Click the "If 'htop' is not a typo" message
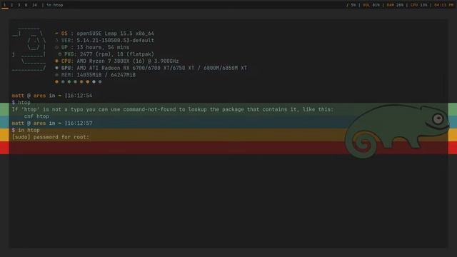 [x=173, y=109]
